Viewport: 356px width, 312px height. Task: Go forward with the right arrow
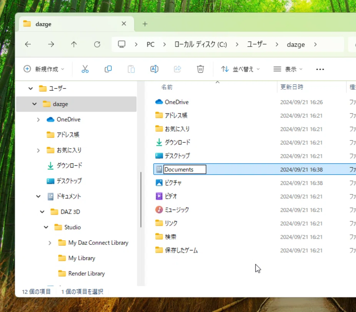coord(51,44)
